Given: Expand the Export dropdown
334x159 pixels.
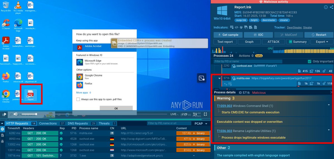Looking at the screenshot, I should pyautogui.click(x=322, y=42).
